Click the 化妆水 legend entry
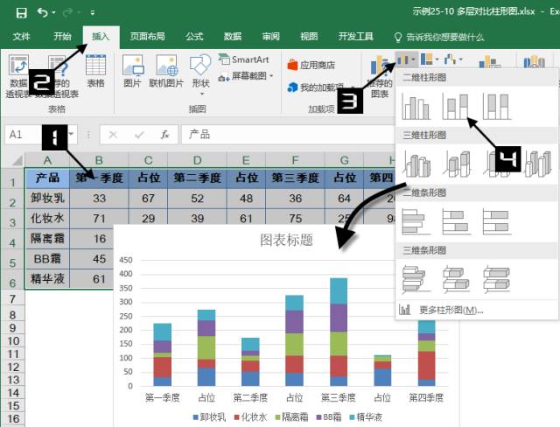 [250, 417]
